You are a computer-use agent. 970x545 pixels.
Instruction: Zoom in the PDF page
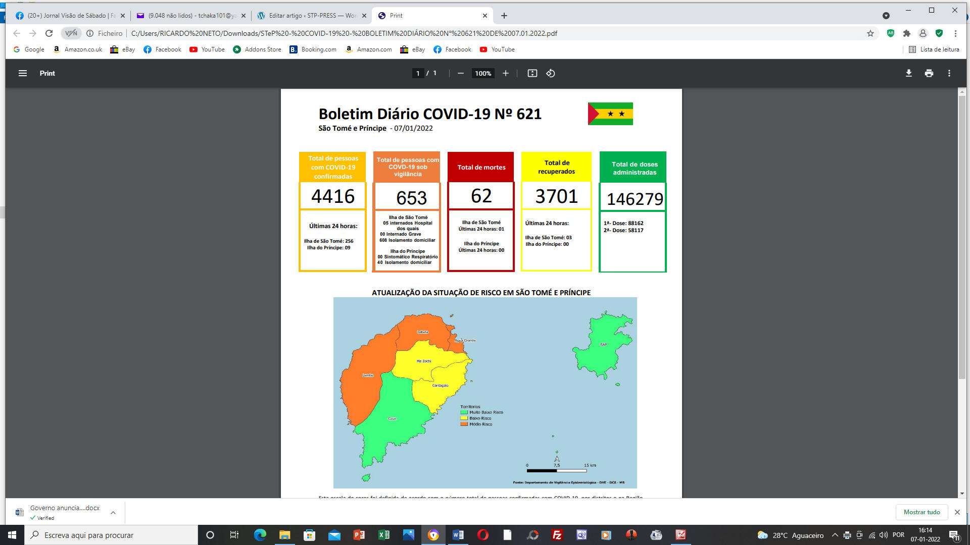(505, 73)
